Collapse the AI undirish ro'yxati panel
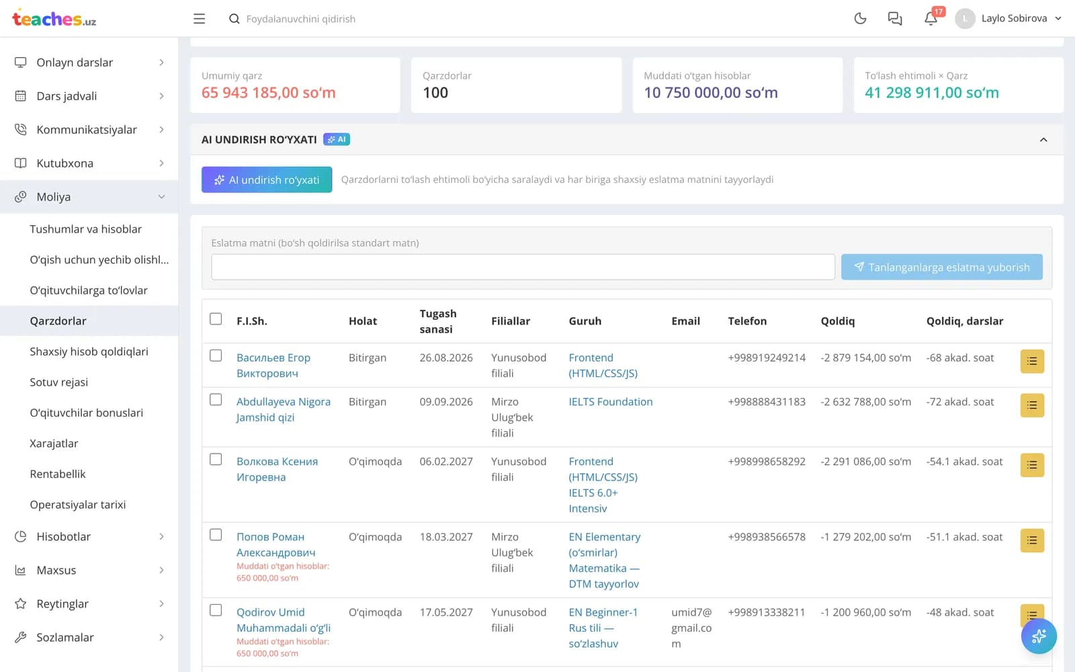1075x672 pixels. pos(1043,140)
